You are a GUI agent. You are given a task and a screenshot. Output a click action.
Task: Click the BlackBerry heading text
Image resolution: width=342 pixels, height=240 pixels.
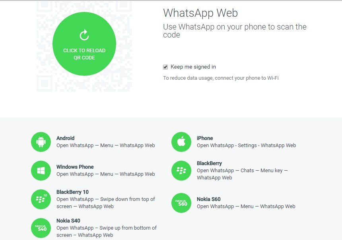click(x=210, y=163)
